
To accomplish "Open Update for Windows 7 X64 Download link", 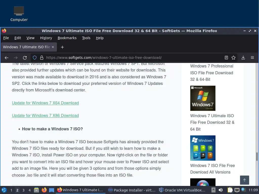I will (x=45, y=103).
